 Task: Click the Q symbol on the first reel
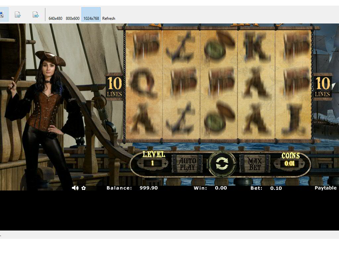[x=143, y=83]
